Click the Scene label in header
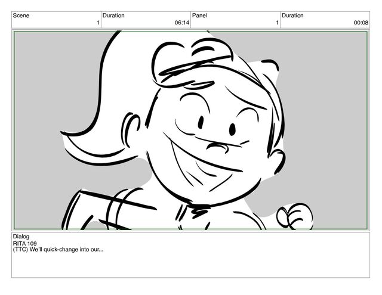The width and height of the screenshot is (382, 295). pos(21,15)
